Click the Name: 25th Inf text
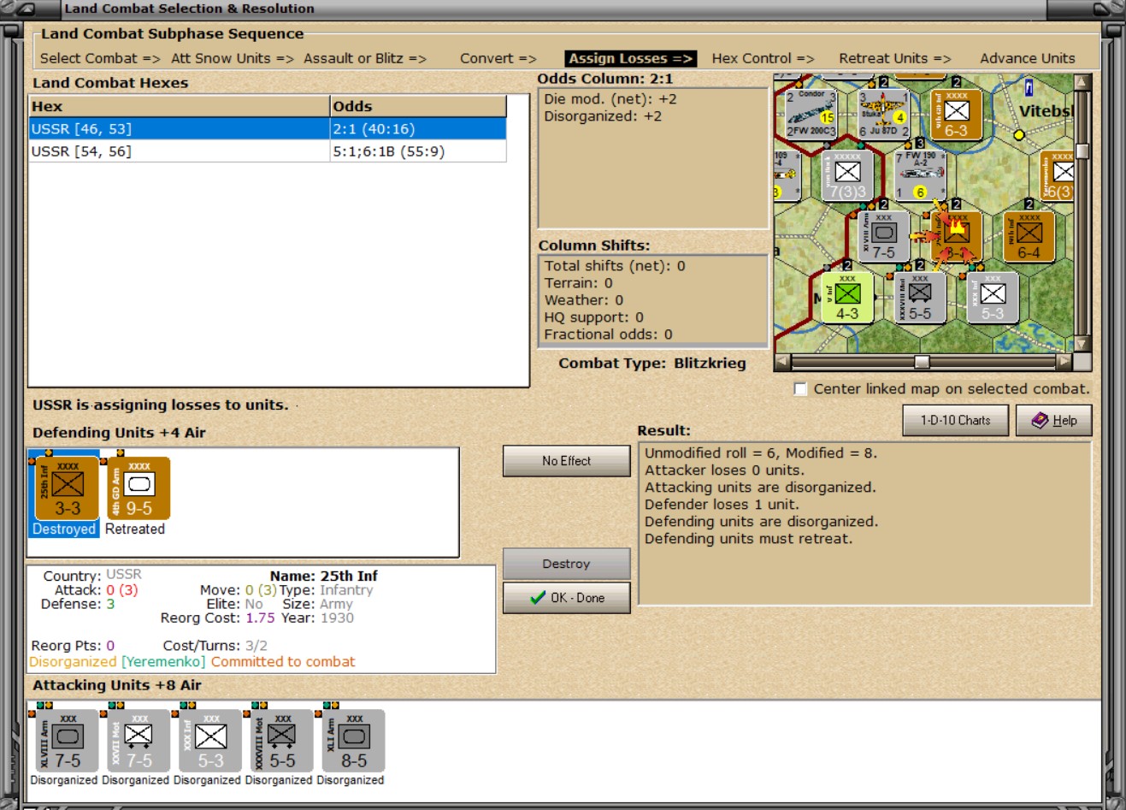This screenshot has width=1126, height=810. (x=324, y=576)
